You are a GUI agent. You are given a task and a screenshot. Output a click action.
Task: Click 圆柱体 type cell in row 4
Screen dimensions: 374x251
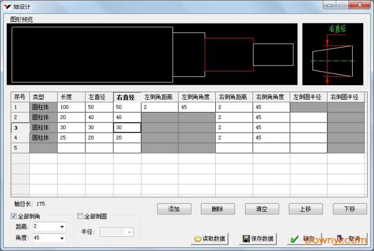click(43, 137)
